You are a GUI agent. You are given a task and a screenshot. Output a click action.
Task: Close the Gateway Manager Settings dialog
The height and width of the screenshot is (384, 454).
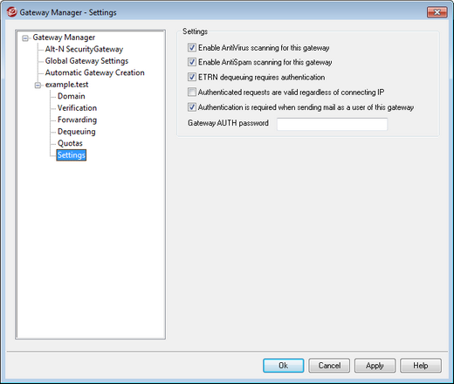pyautogui.click(x=437, y=12)
